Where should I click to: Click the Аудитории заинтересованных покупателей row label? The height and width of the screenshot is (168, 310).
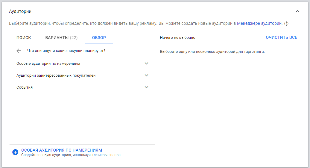(x=56, y=75)
